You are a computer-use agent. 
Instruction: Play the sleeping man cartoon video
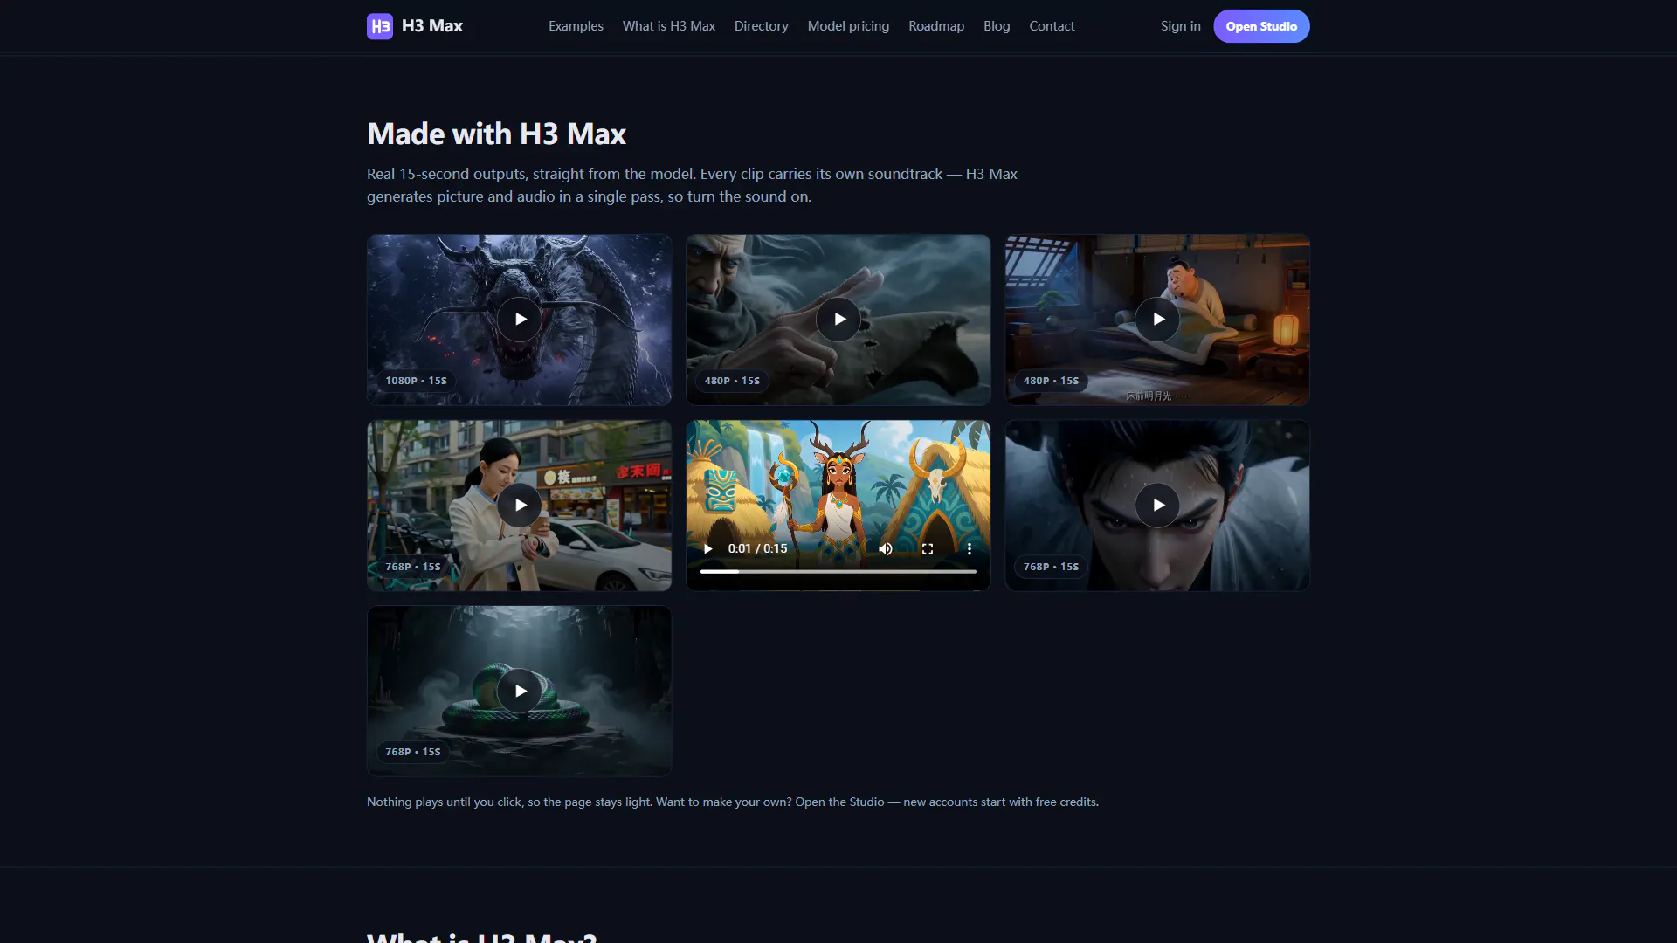tap(1157, 320)
